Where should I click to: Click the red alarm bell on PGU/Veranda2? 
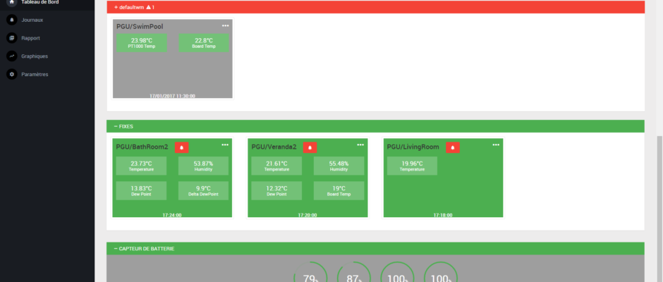pos(310,147)
